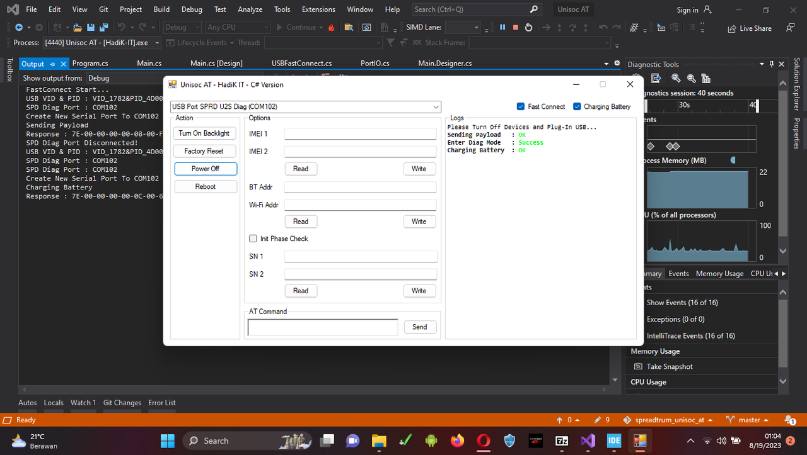This screenshot has height=455, width=807.
Task: Open the USB Port COM102 dropdown
Action: point(306,107)
